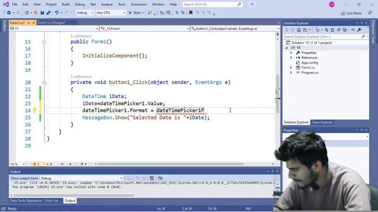Click the Save toolbar icon
Viewport: 378px width, 212px height.
pos(42,13)
